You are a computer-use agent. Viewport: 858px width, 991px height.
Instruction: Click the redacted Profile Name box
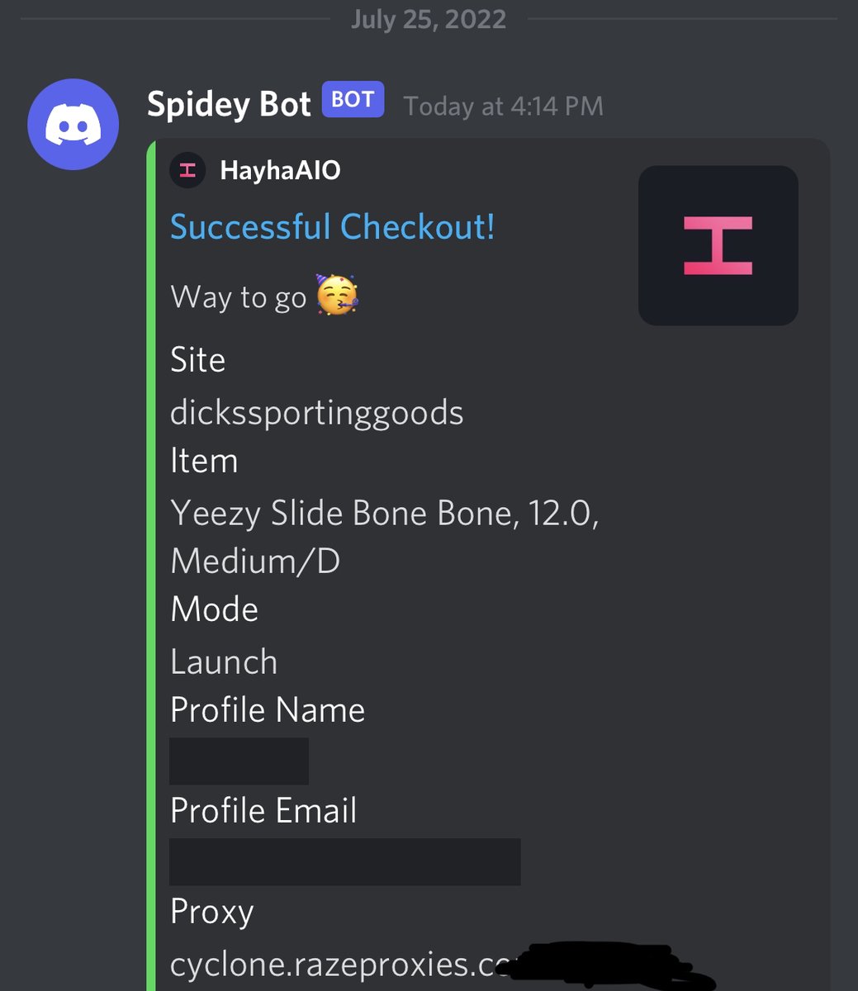[x=239, y=761]
